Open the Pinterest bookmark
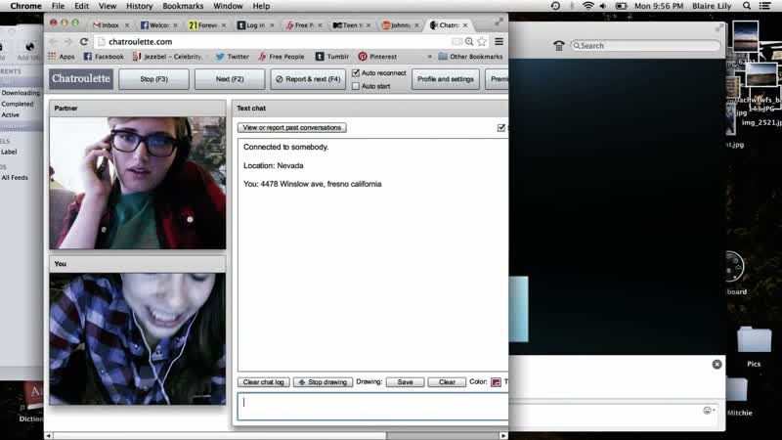Image resolution: width=782 pixels, height=440 pixels. [377, 57]
